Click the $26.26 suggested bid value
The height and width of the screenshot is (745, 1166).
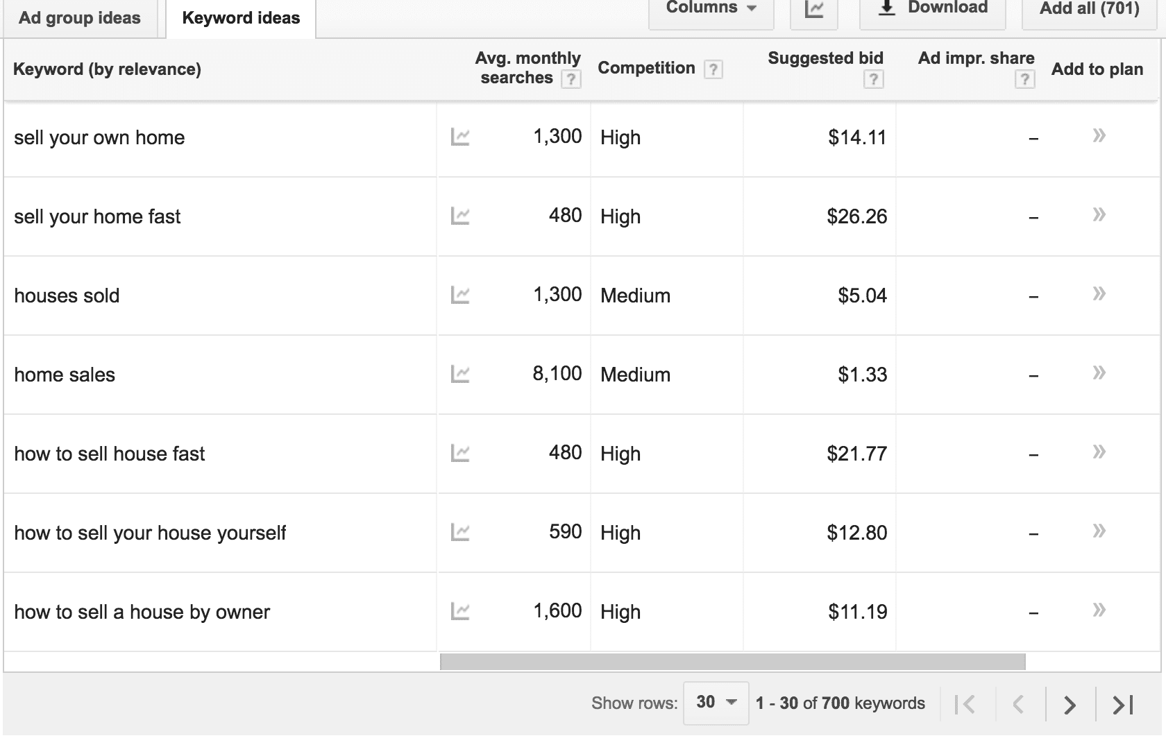[x=857, y=216]
